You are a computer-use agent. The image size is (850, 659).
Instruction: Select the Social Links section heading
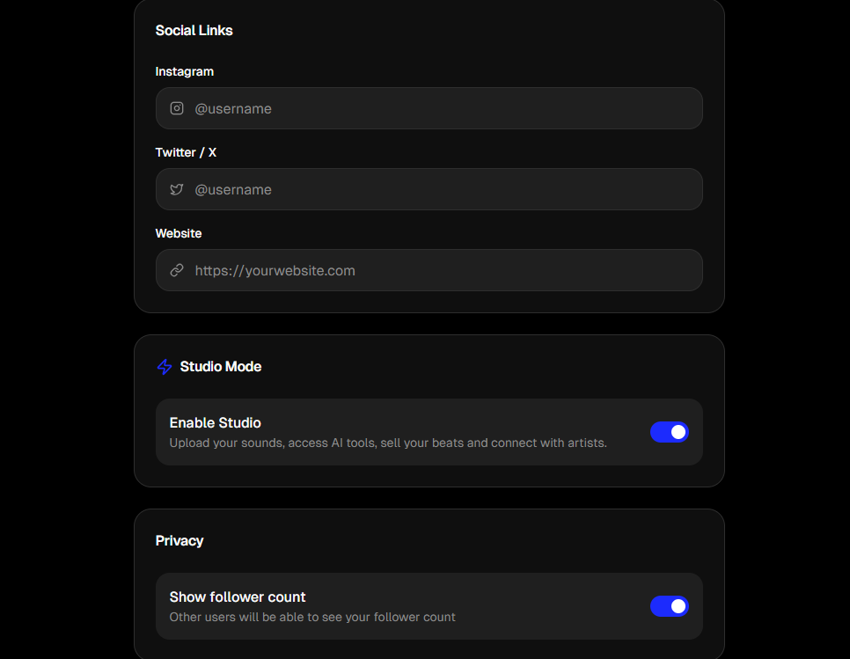[194, 30]
